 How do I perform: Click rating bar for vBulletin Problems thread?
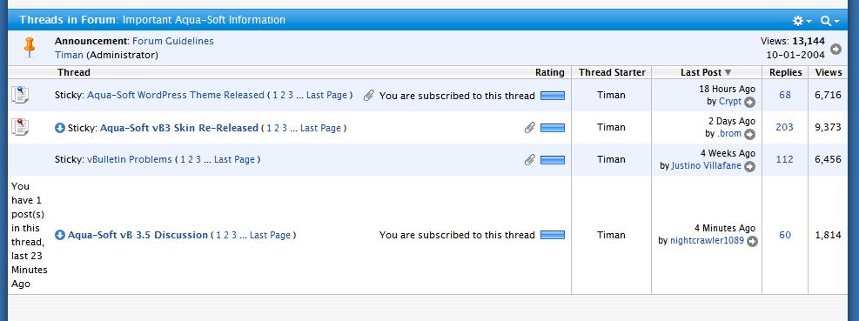tap(552, 160)
